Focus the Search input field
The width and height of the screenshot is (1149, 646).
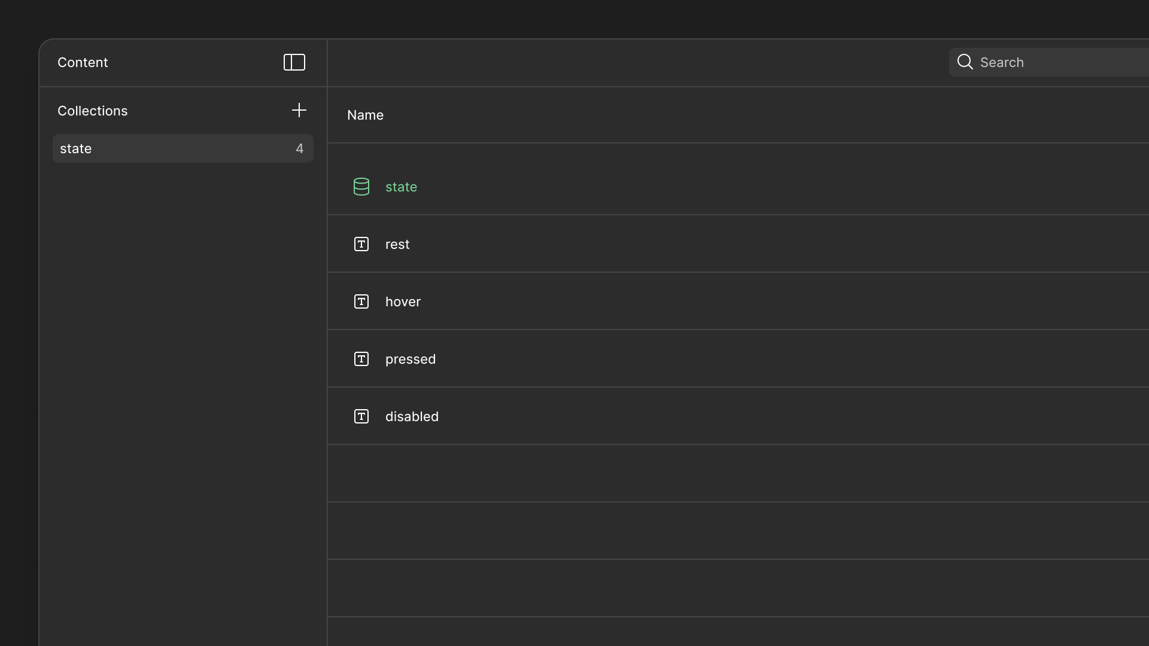(x=1048, y=62)
